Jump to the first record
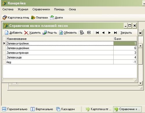 (x=97, y=33)
